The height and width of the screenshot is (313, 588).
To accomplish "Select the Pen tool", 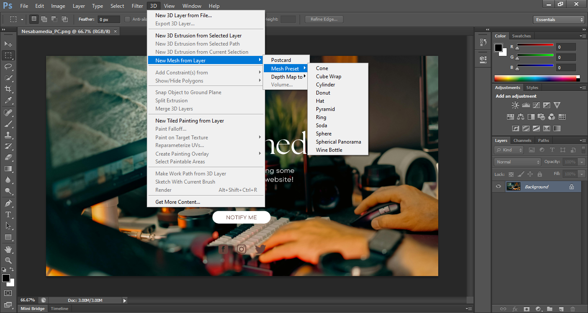I will click(x=8, y=203).
